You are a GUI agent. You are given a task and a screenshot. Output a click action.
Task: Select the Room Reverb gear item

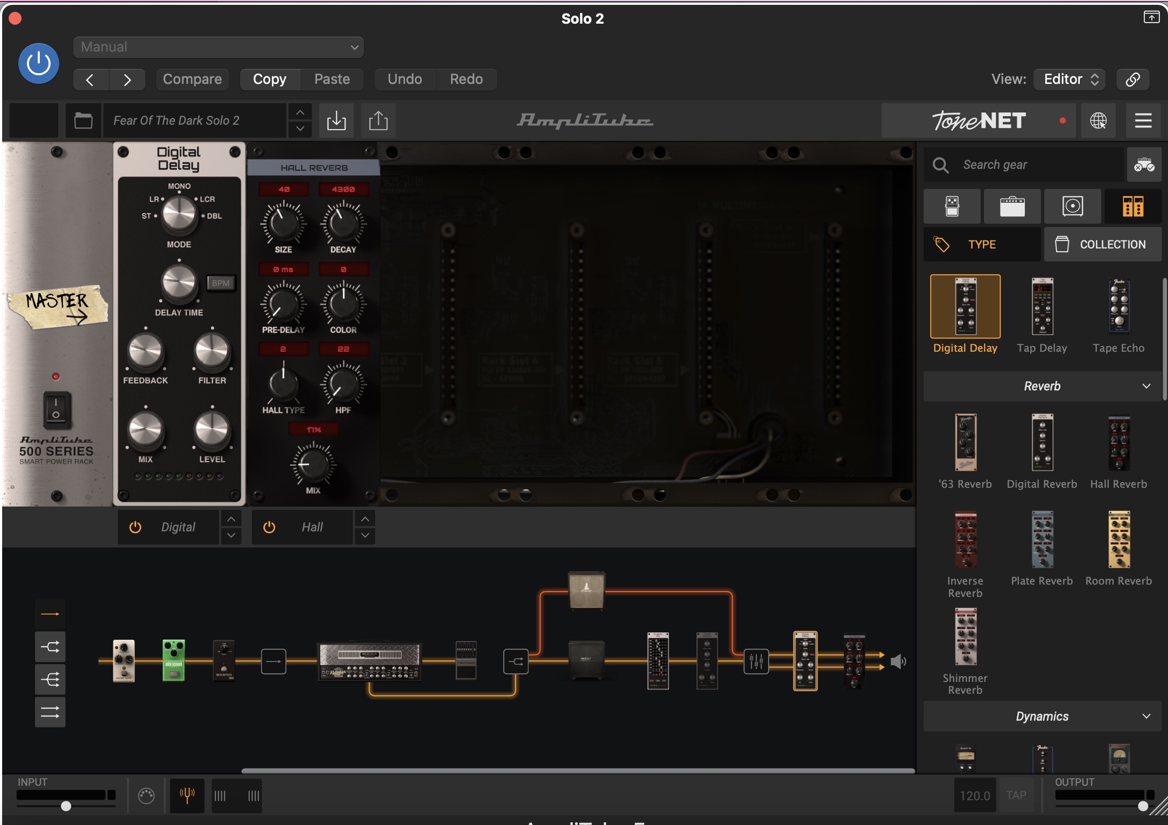click(1118, 549)
